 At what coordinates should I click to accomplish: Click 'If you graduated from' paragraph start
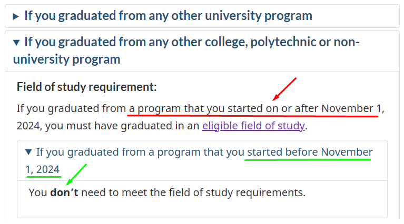pyautogui.click(x=71, y=108)
